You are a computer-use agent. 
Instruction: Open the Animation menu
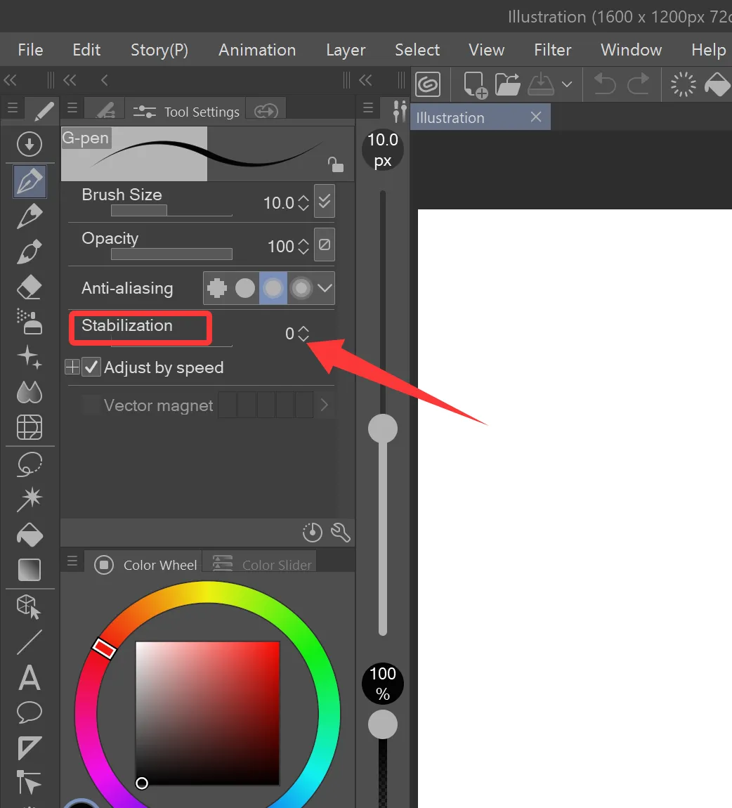click(x=257, y=50)
